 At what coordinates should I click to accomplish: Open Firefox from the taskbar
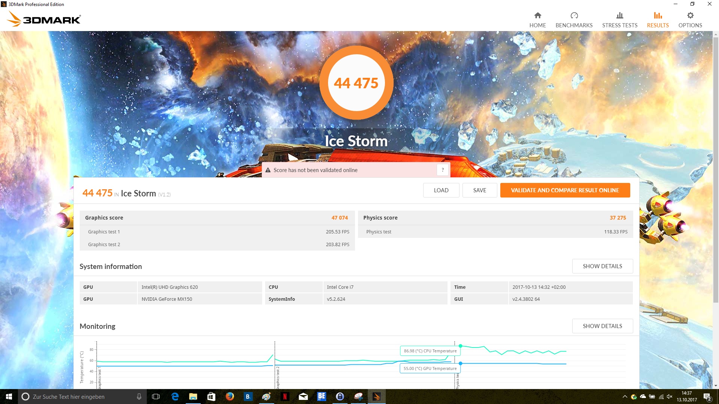click(x=230, y=397)
